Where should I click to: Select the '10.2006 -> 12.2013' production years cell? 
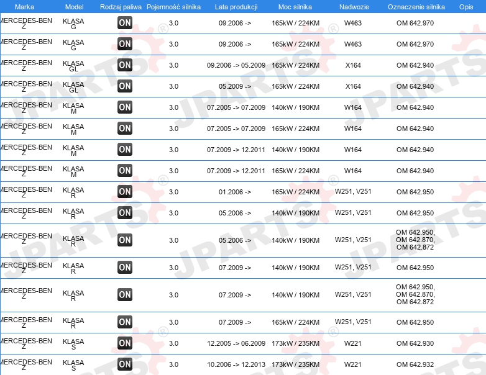coord(236,364)
